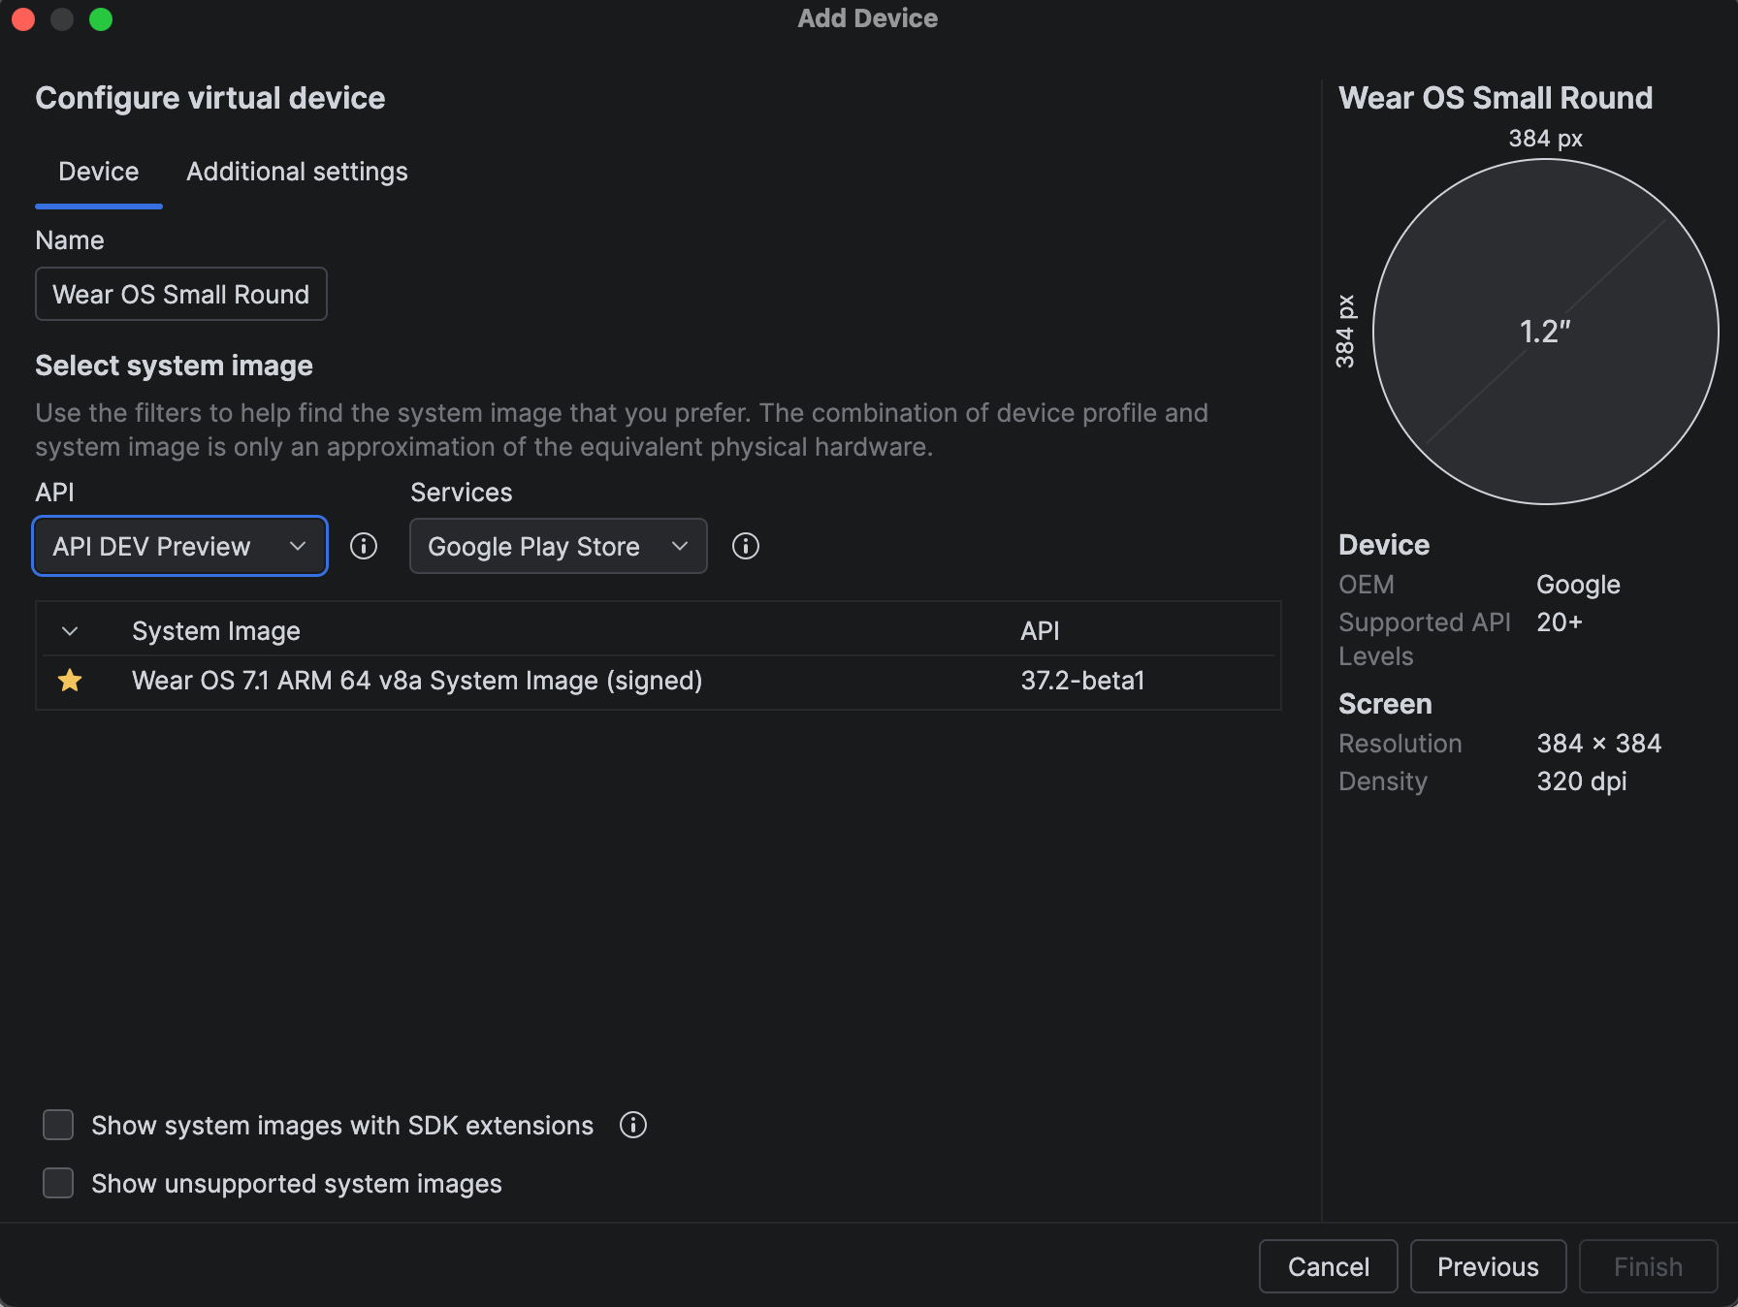Click the star icon on Wear OS 7.1 row
Image resolution: width=1738 pixels, height=1307 pixels.
pos(70,681)
